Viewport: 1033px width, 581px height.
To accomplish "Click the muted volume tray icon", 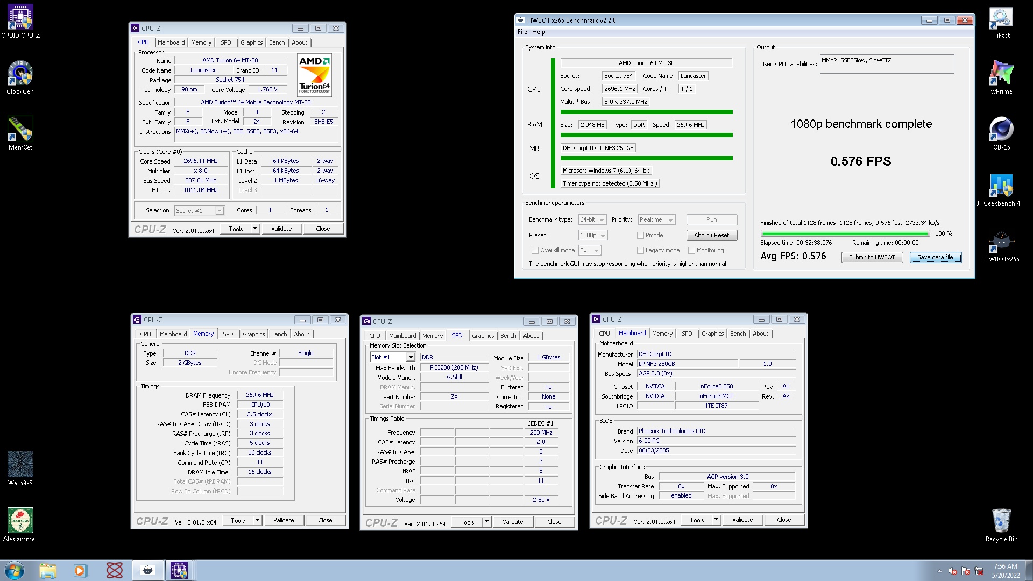I will click(953, 571).
